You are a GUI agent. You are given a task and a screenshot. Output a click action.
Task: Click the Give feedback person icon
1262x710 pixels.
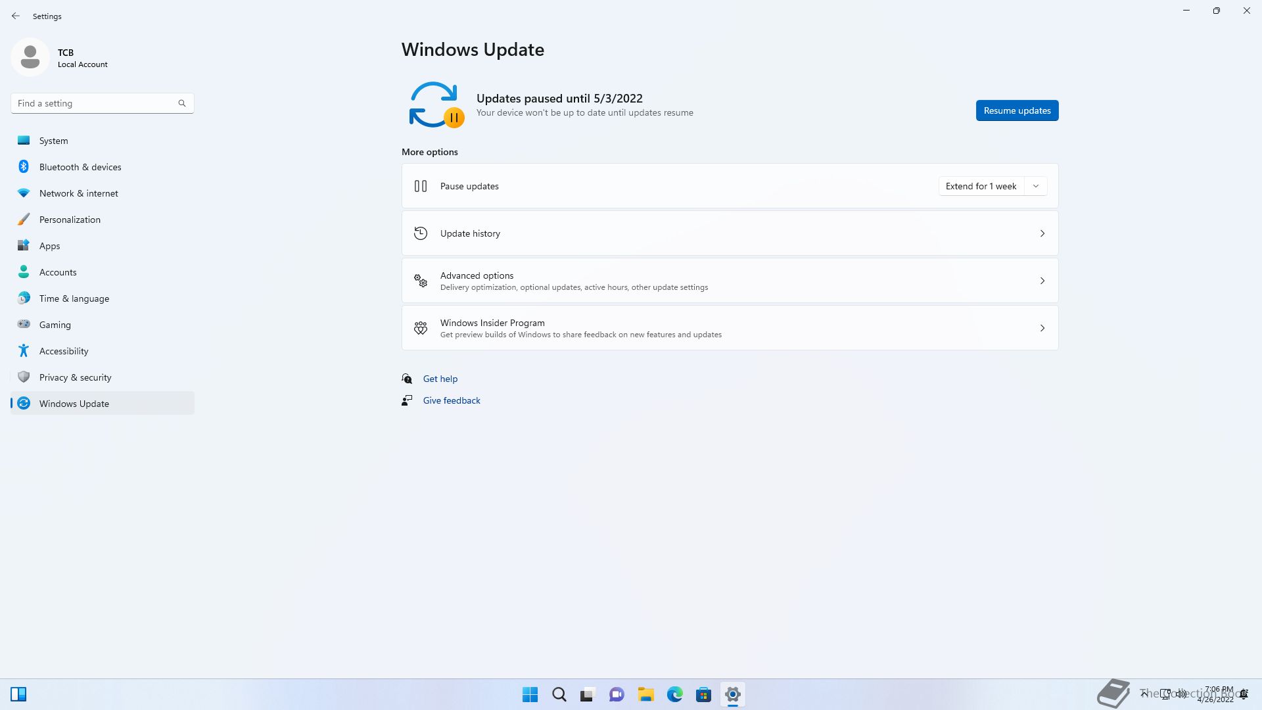coord(407,400)
